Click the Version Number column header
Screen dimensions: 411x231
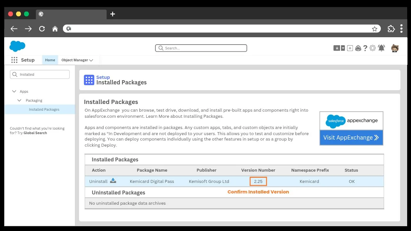click(x=258, y=170)
